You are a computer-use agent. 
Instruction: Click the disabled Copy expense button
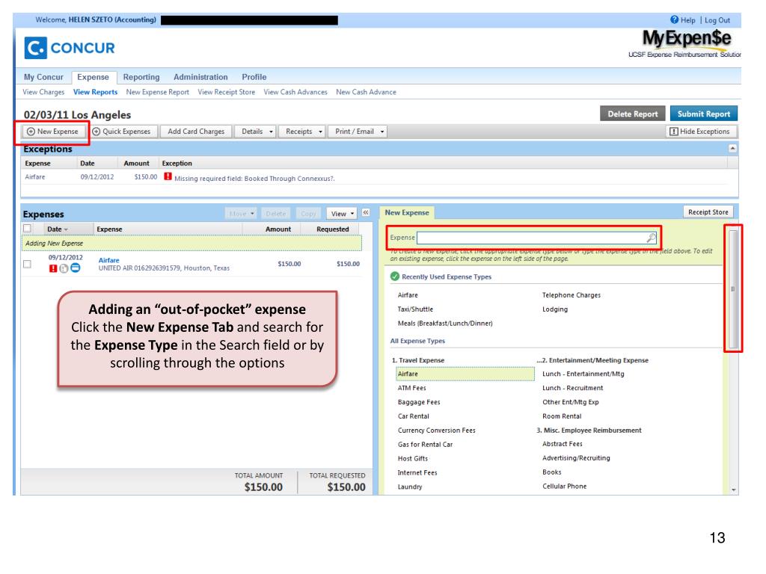tap(308, 214)
